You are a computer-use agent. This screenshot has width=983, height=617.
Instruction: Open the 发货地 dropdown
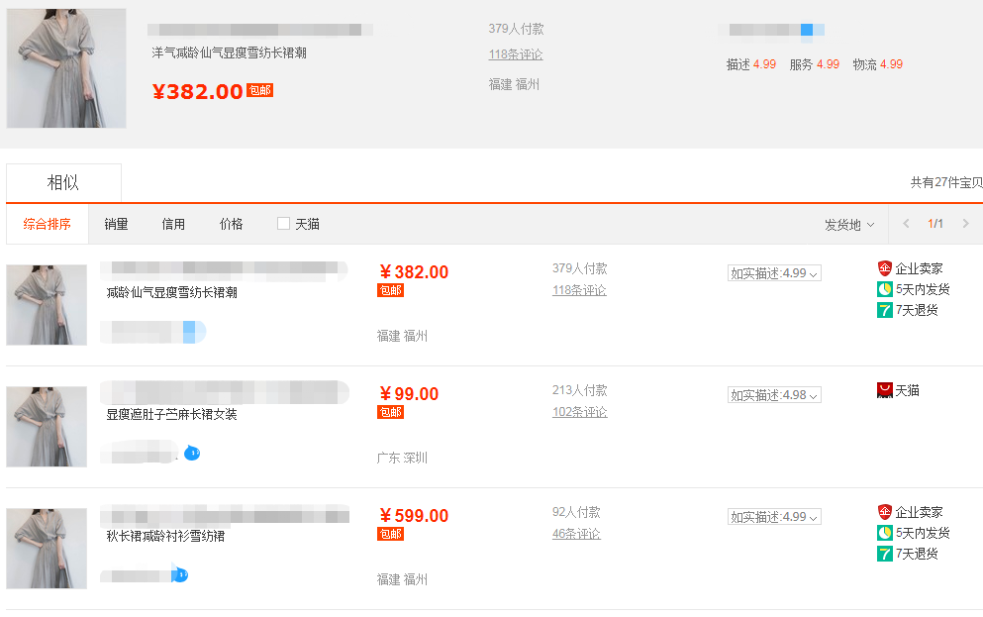pyautogui.click(x=848, y=225)
